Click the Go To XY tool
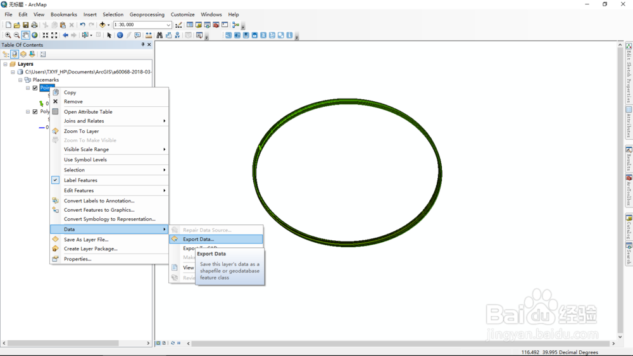 [x=177, y=35]
